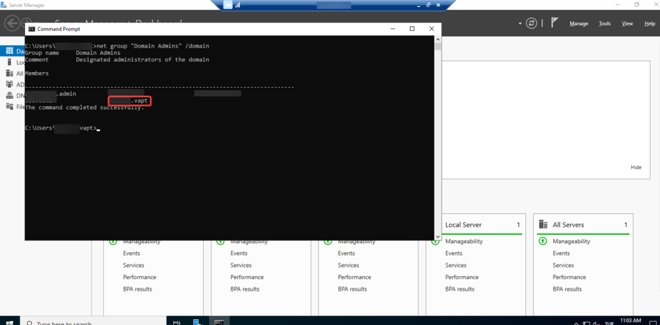The height and width of the screenshot is (325, 660).
Task: Open Manageability in All Servers tile
Action: (571, 241)
